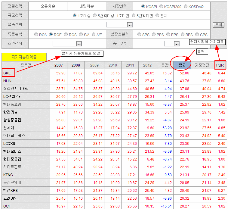
Task: Sort by 내림차순 descending
Action: point(87,6)
